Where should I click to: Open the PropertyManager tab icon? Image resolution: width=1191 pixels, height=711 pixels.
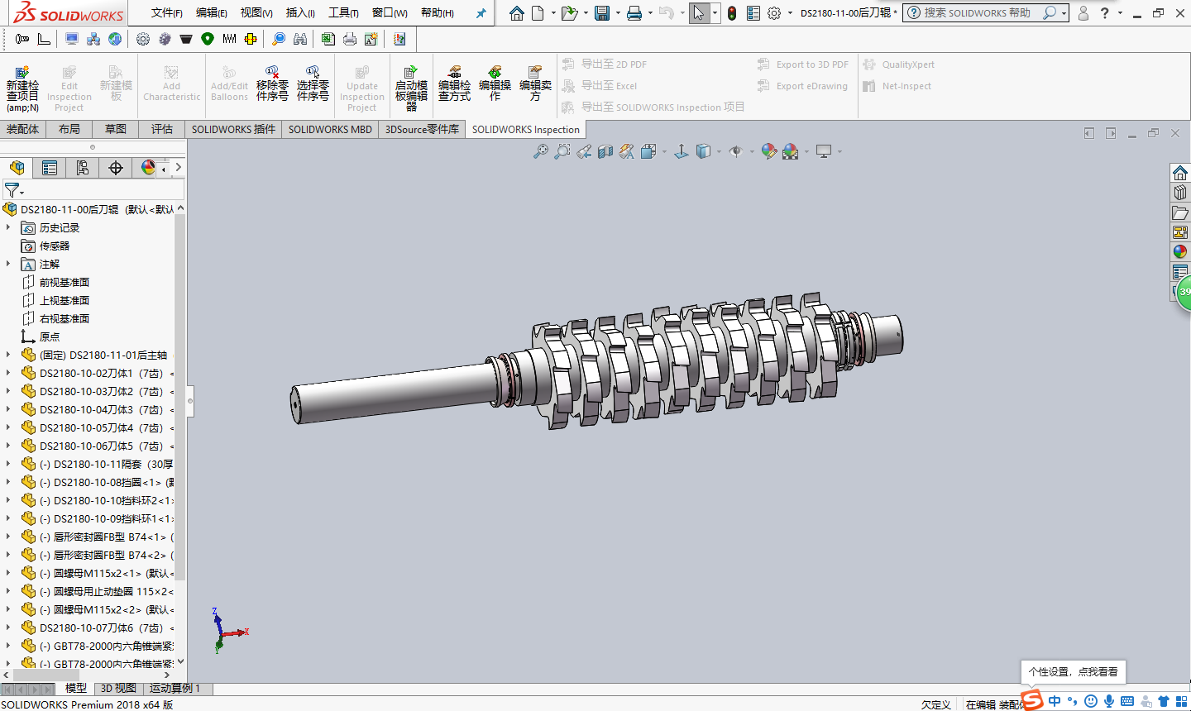click(x=50, y=168)
